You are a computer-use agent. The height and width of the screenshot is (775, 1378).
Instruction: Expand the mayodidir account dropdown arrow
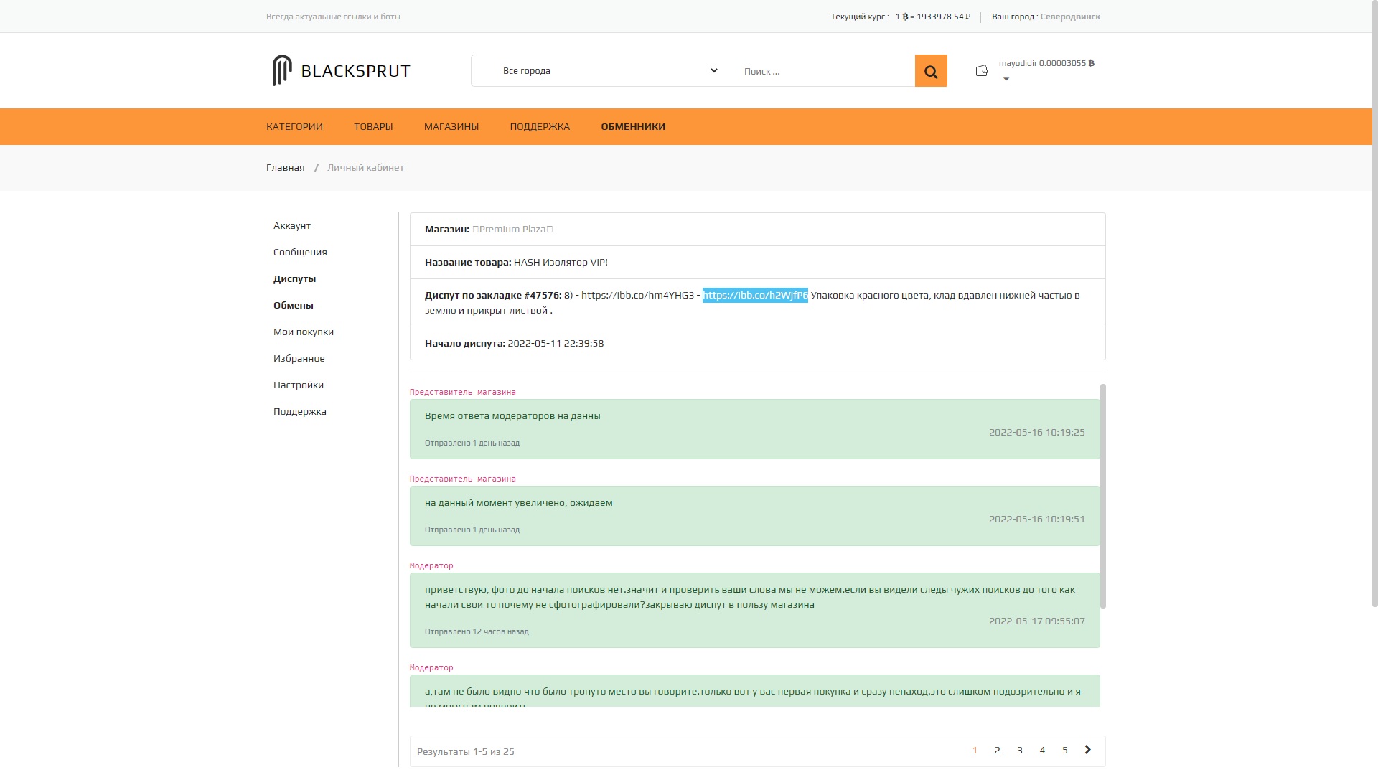(1006, 79)
